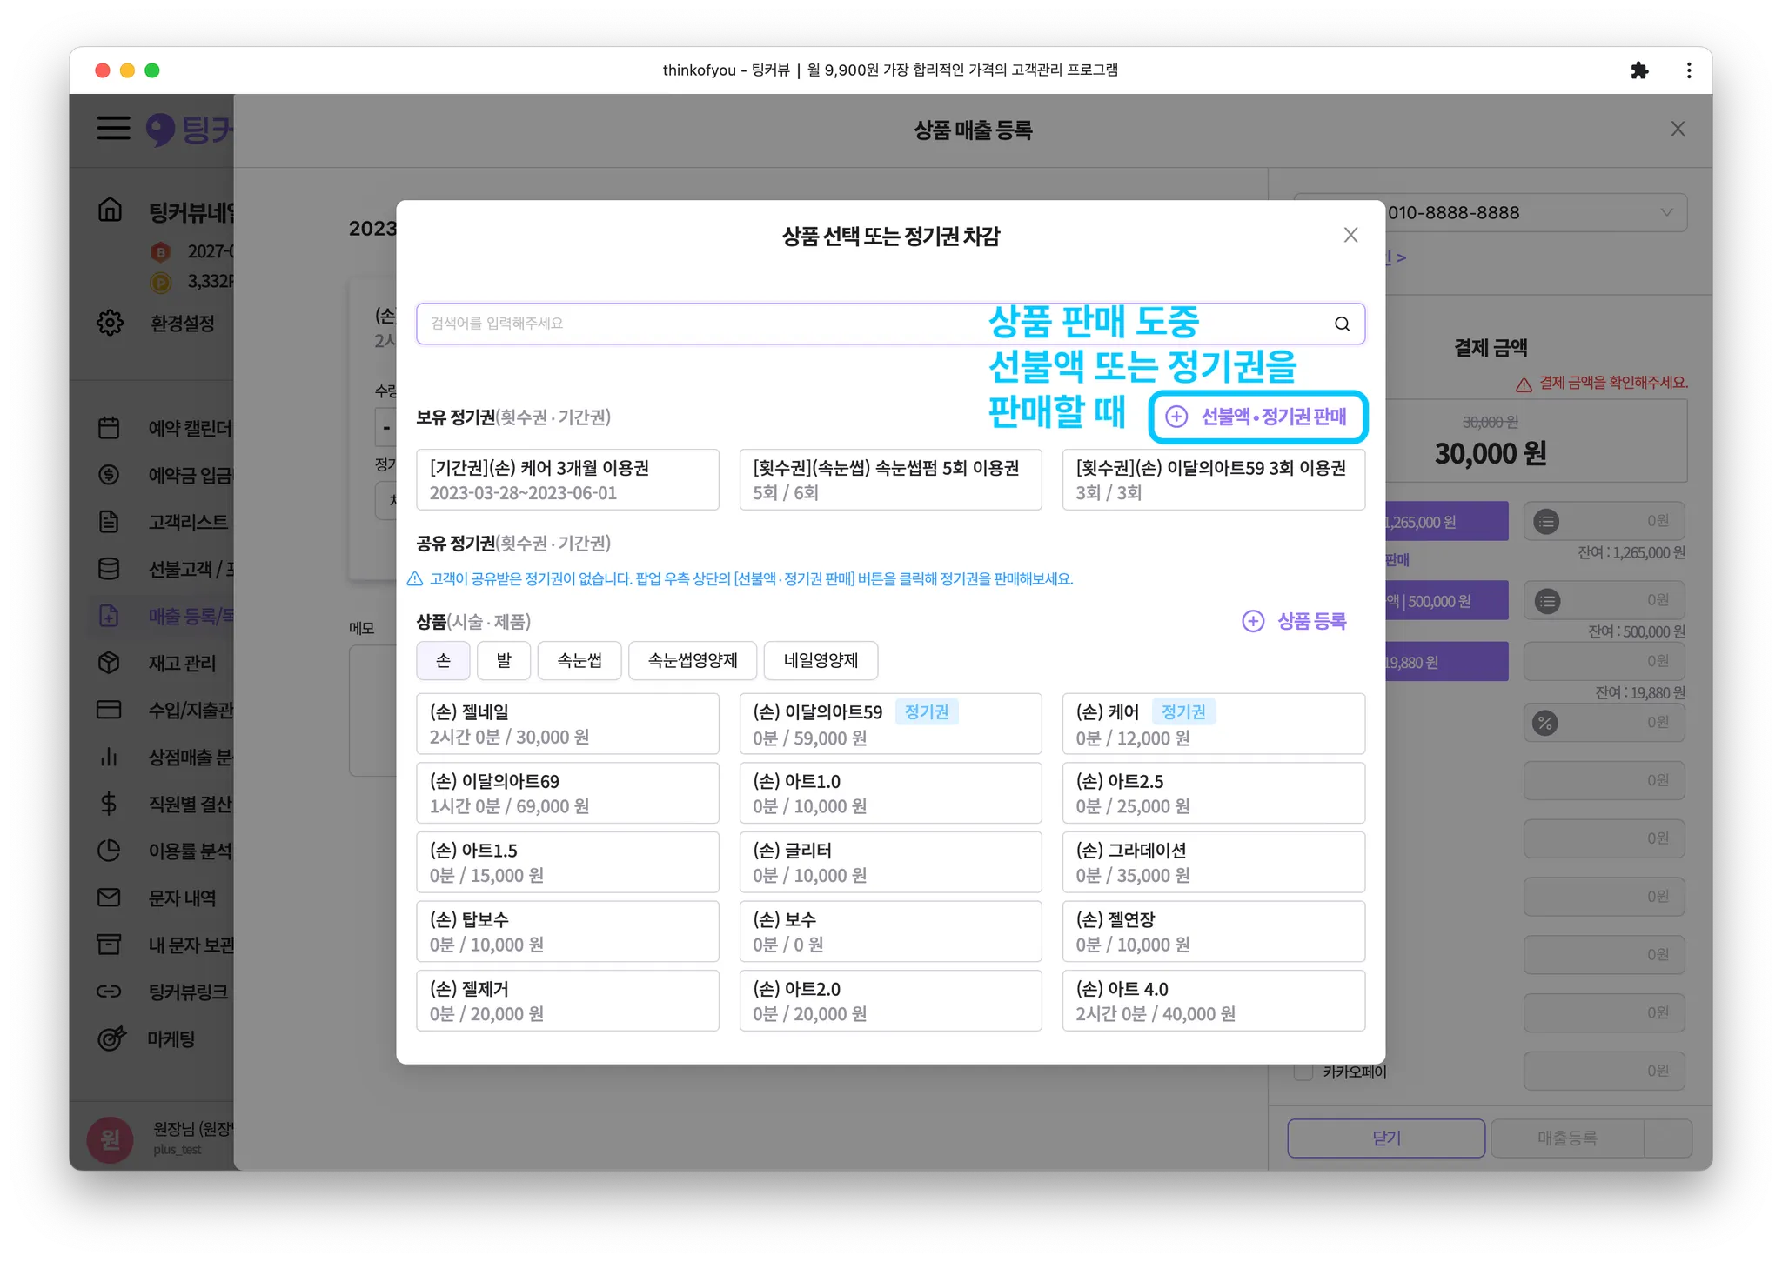The image size is (1782, 1262).
Task: Focus the 검색어를 입력해주세요 search field
Action: click(x=696, y=324)
